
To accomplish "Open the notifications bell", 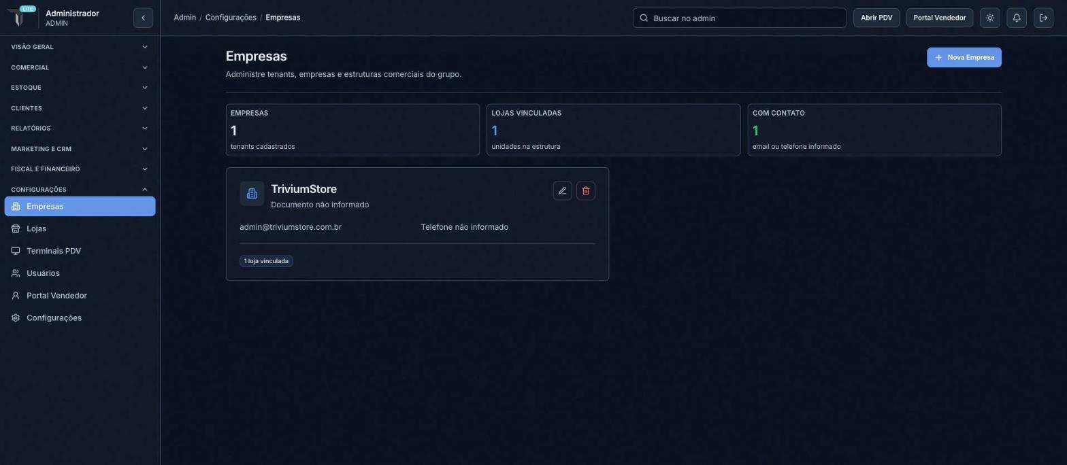I will (1017, 18).
